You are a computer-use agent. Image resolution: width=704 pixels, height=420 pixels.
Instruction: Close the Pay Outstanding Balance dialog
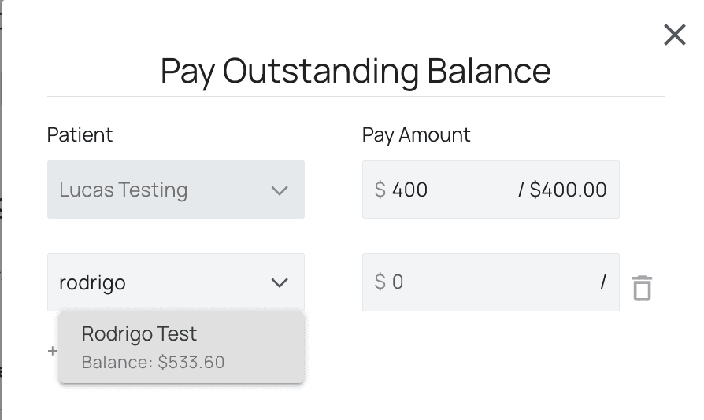pos(674,35)
